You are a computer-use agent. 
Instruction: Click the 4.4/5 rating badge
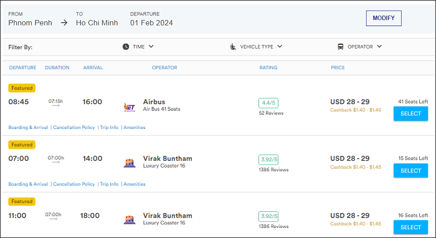268,103
